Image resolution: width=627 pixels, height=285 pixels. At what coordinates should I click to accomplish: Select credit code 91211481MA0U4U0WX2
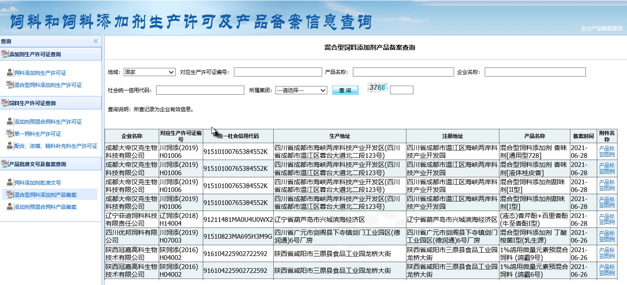coord(238,220)
